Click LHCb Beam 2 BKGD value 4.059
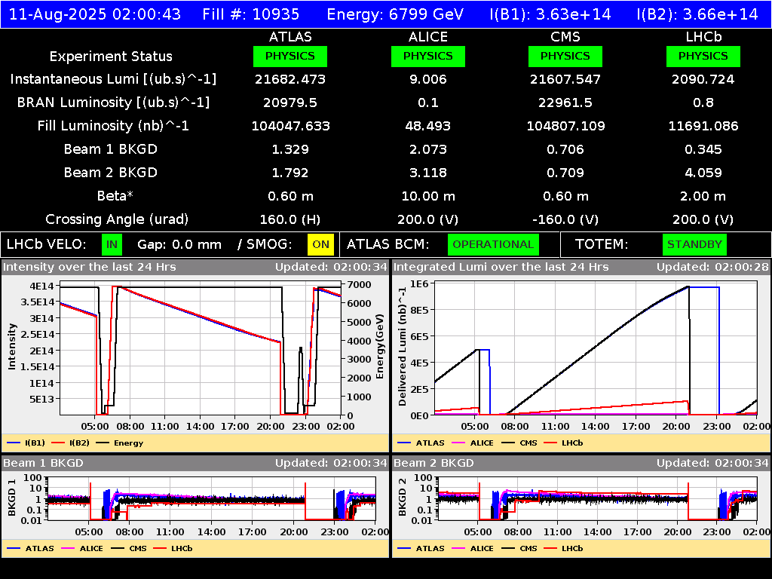772x579 pixels. 703,173
